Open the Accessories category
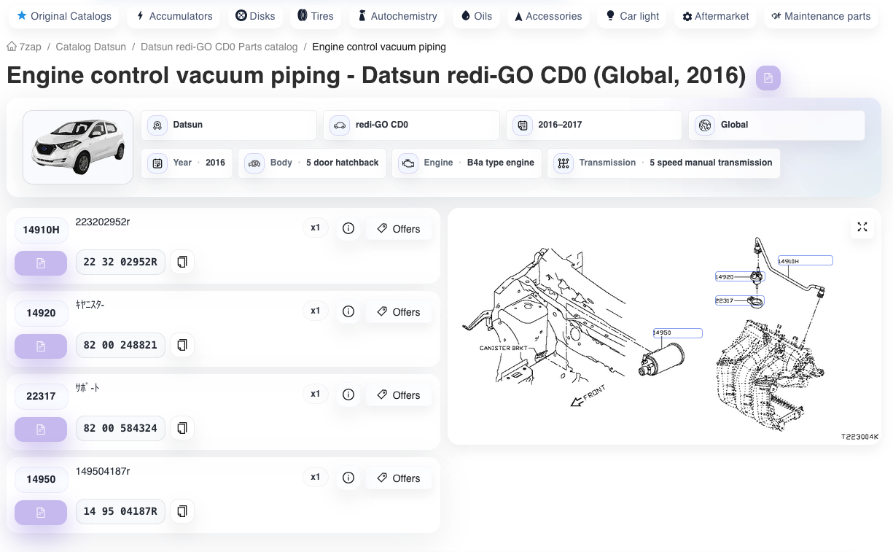 (547, 15)
